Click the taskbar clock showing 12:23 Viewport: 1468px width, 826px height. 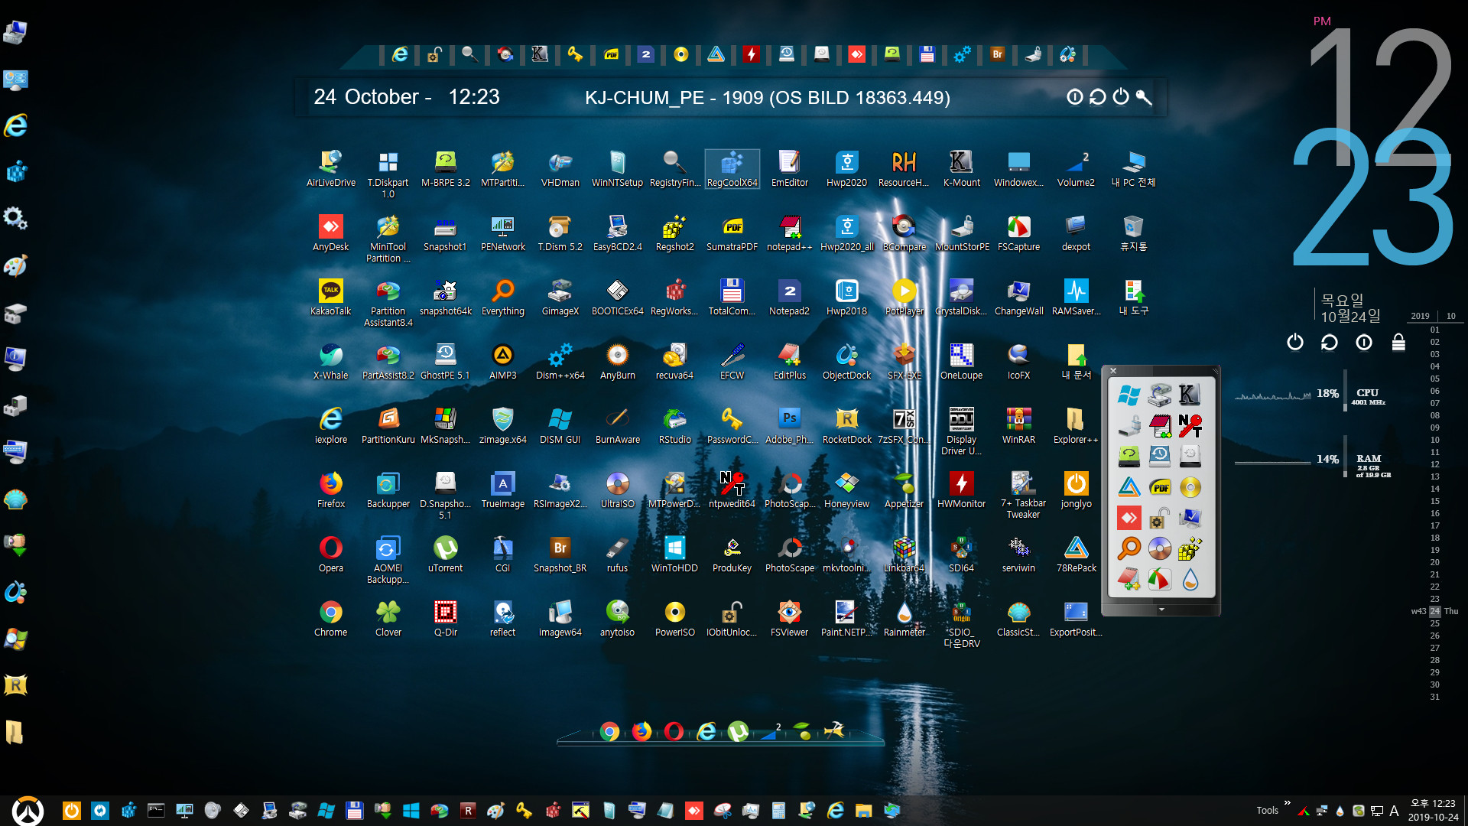(x=1434, y=811)
